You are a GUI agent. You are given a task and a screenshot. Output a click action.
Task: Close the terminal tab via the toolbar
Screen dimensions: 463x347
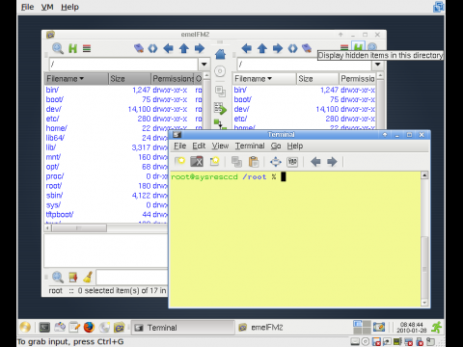(x=197, y=161)
